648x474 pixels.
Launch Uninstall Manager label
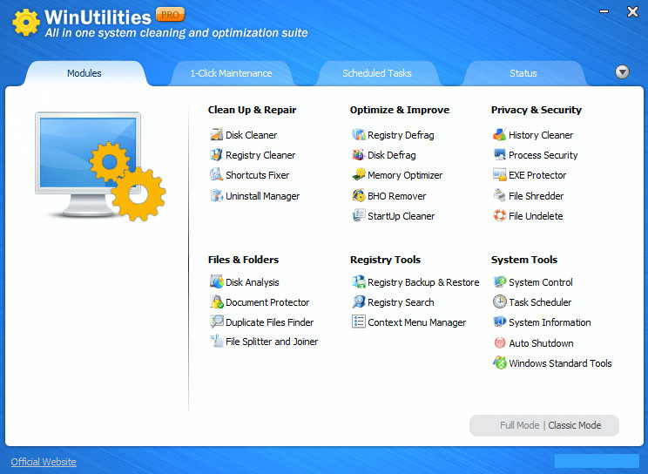click(262, 196)
